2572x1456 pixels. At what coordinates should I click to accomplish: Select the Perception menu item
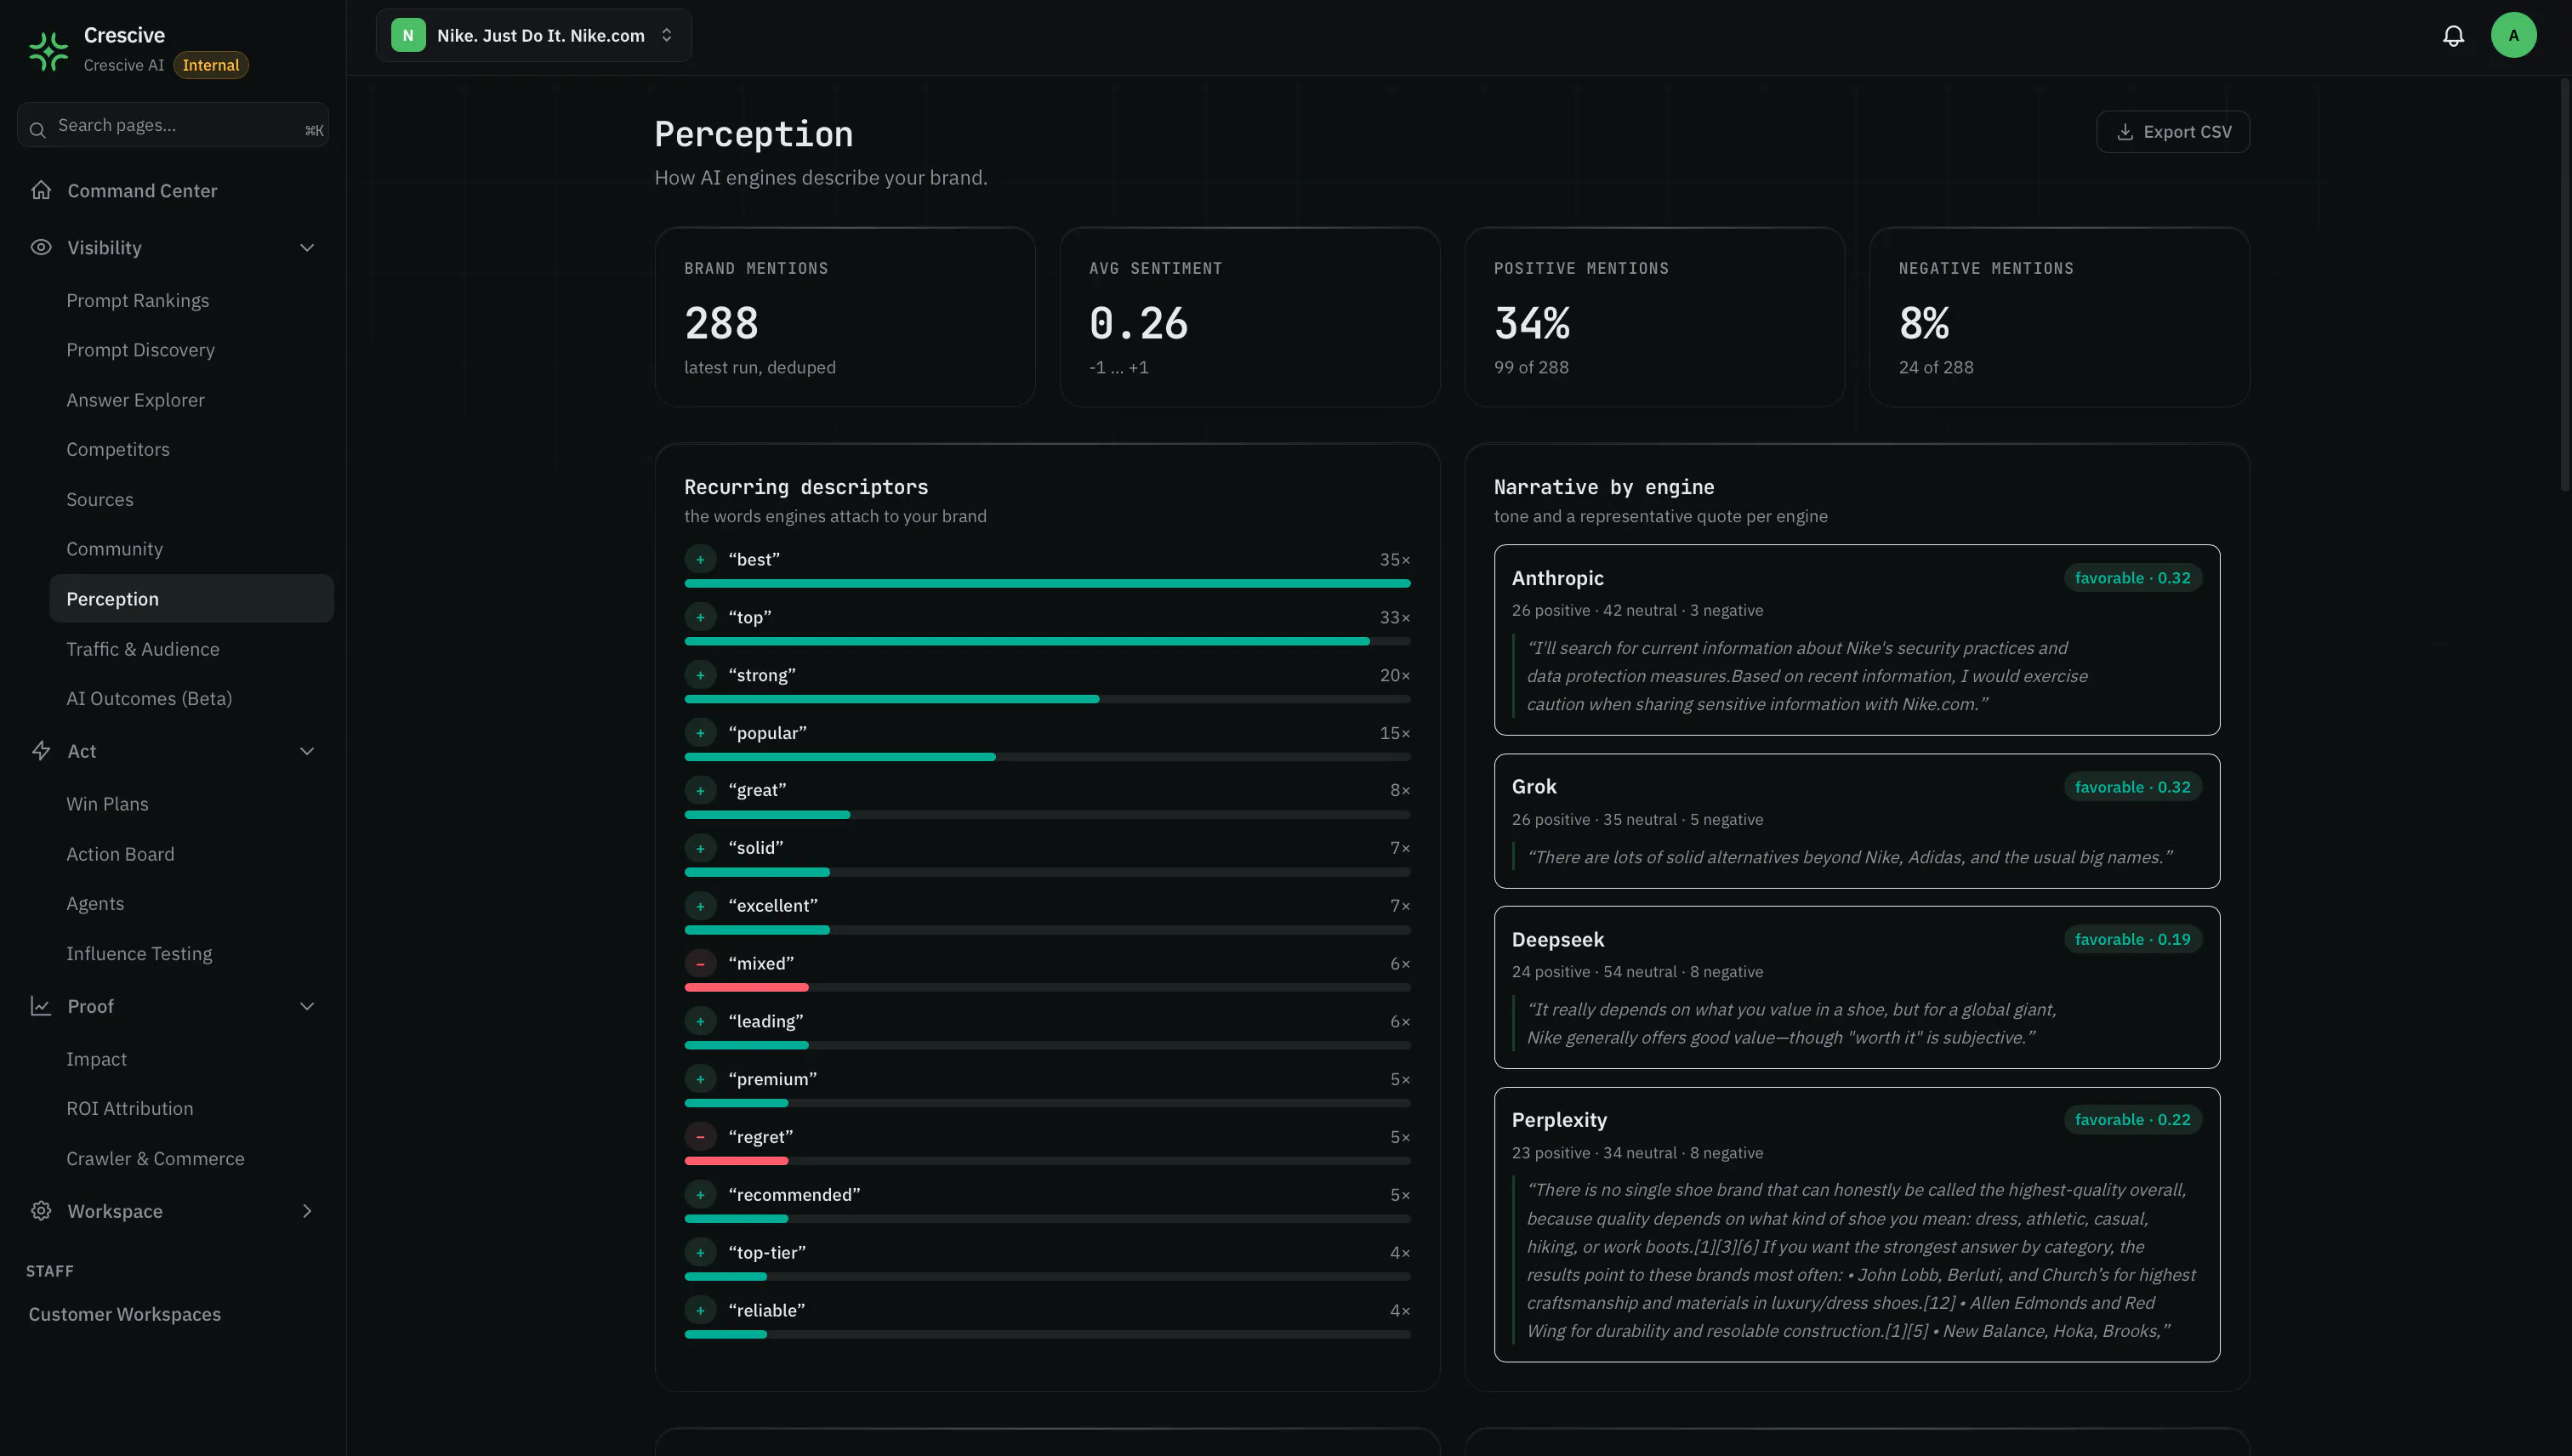tap(191, 598)
